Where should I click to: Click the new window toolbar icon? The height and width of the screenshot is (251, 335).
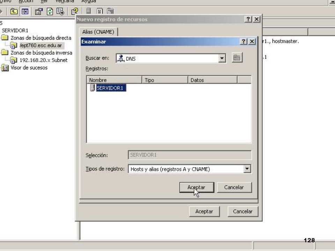(x=110, y=11)
